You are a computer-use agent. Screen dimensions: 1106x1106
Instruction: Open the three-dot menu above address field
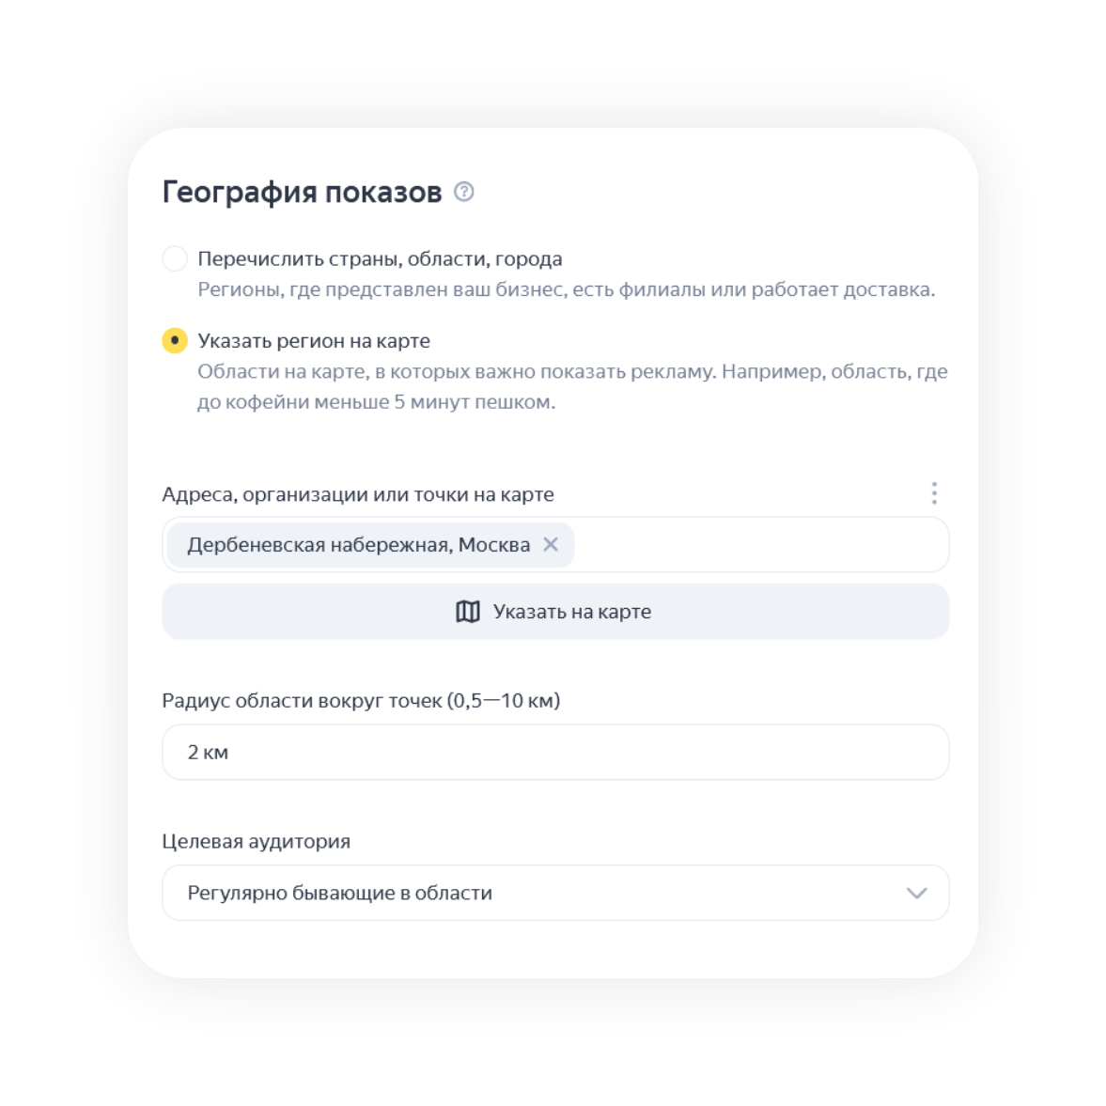click(934, 493)
